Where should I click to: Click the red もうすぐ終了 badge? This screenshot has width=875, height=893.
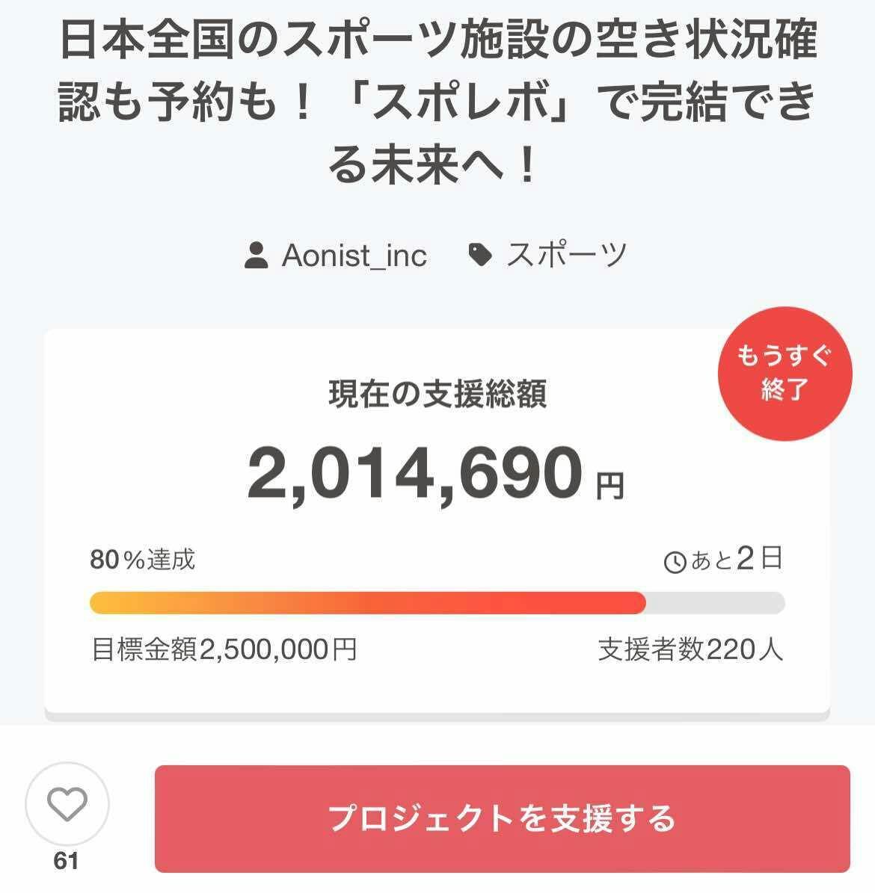pyautogui.click(x=784, y=371)
